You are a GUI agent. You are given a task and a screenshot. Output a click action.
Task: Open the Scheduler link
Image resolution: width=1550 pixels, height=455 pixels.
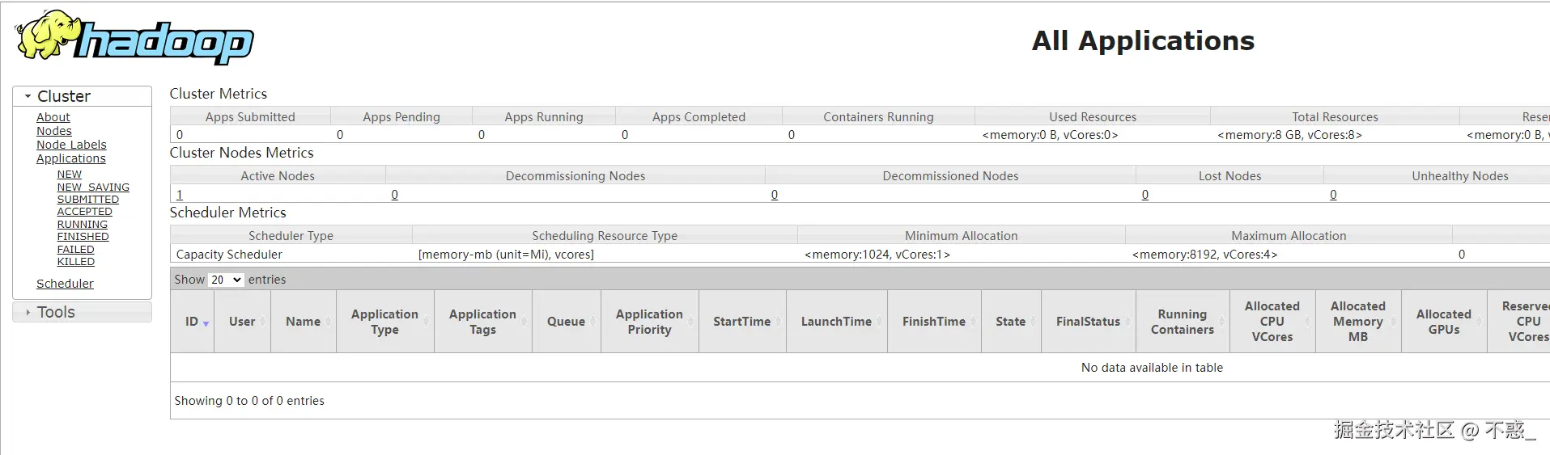65,284
